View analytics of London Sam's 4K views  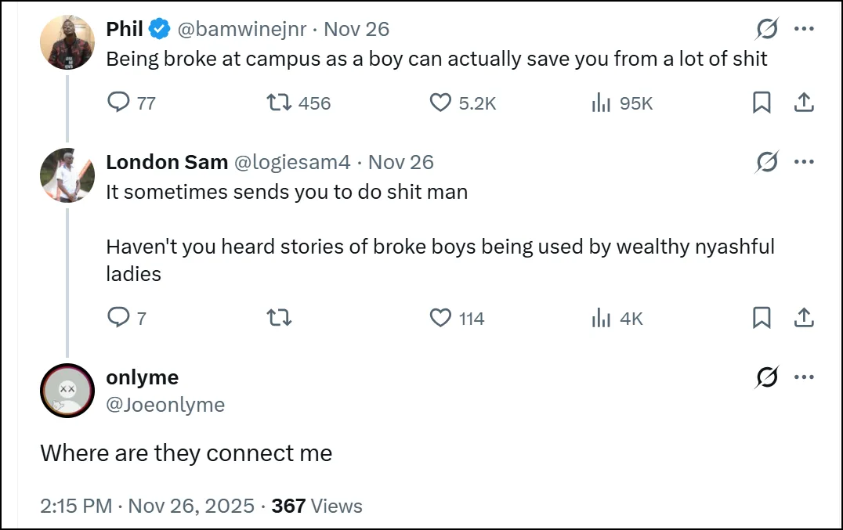click(601, 318)
